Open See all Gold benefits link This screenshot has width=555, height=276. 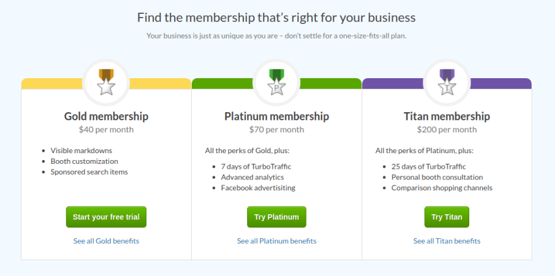[x=106, y=241]
